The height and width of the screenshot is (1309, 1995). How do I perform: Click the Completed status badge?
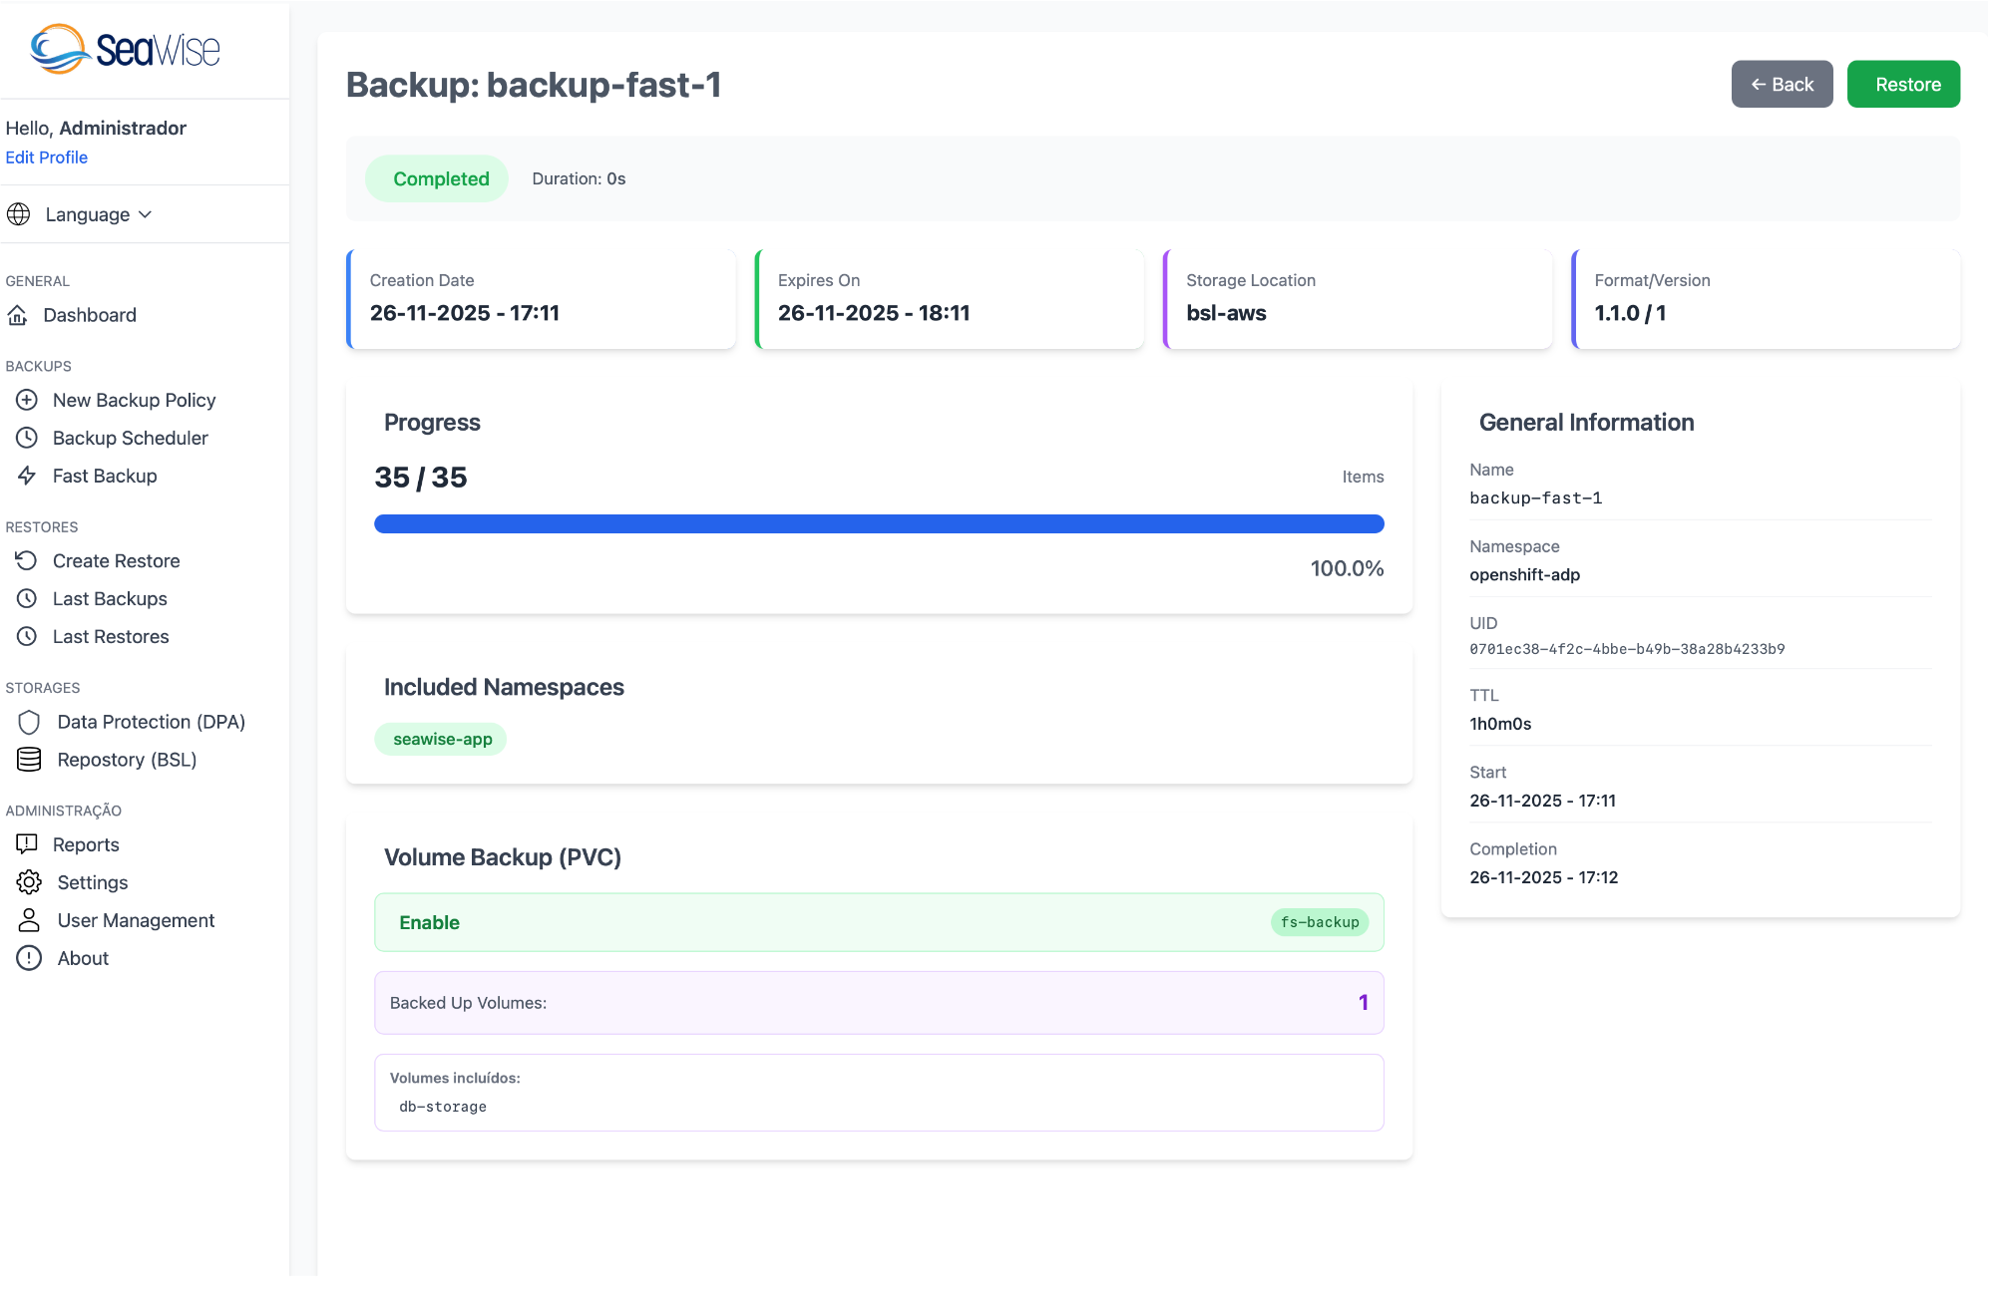coord(437,178)
